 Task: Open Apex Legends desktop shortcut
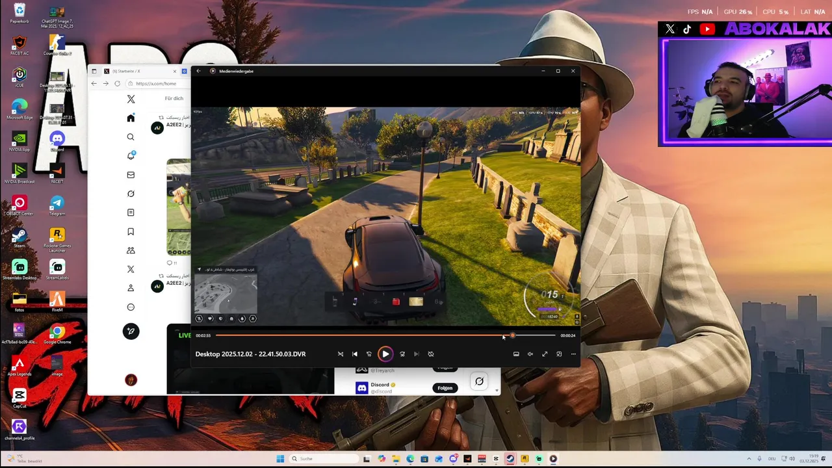point(19,365)
